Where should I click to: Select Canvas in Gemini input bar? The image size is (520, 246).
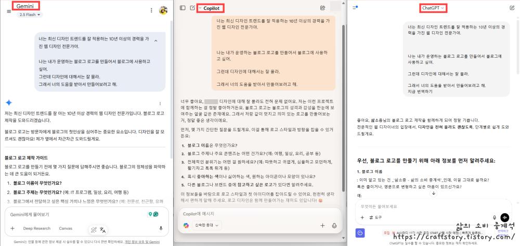coord(66,228)
